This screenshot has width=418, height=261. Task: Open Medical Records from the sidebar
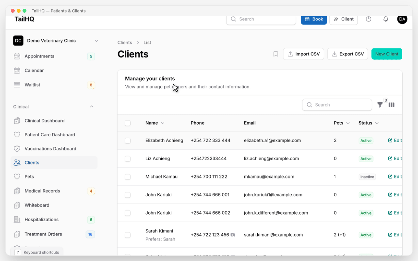pos(42,191)
